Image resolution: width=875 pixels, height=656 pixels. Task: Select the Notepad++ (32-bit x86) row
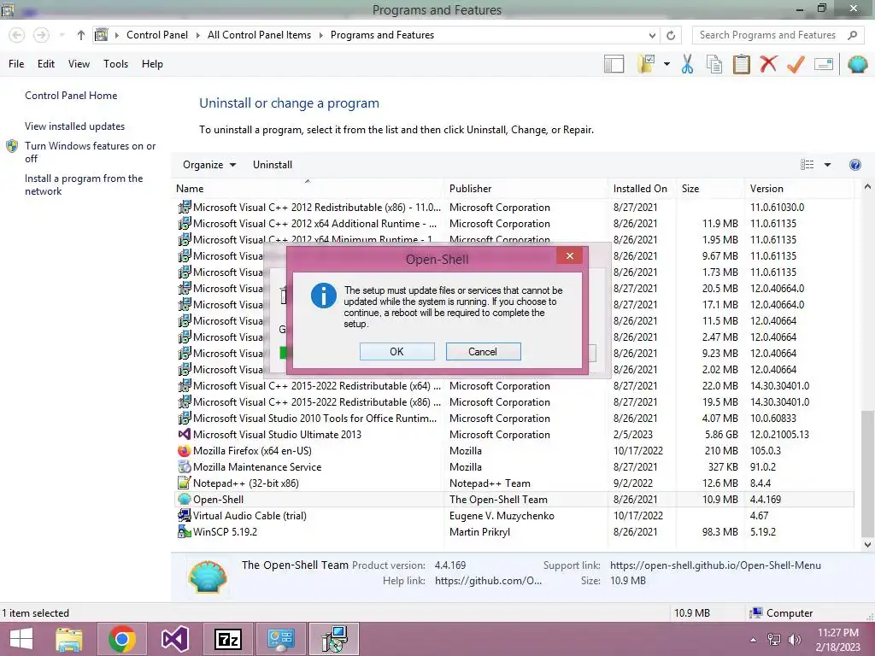click(x=514, y=483)
